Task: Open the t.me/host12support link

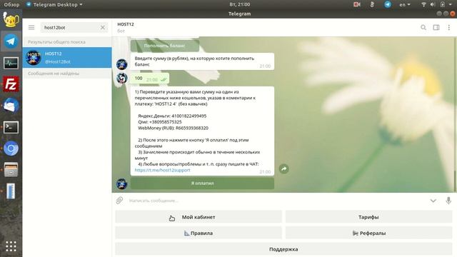Action: click(162, 170)
